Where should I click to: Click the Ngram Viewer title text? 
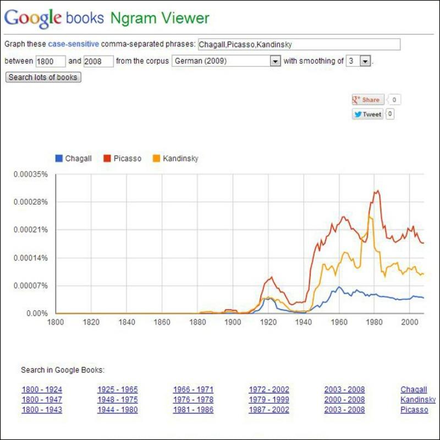click(x=160, y=19)
